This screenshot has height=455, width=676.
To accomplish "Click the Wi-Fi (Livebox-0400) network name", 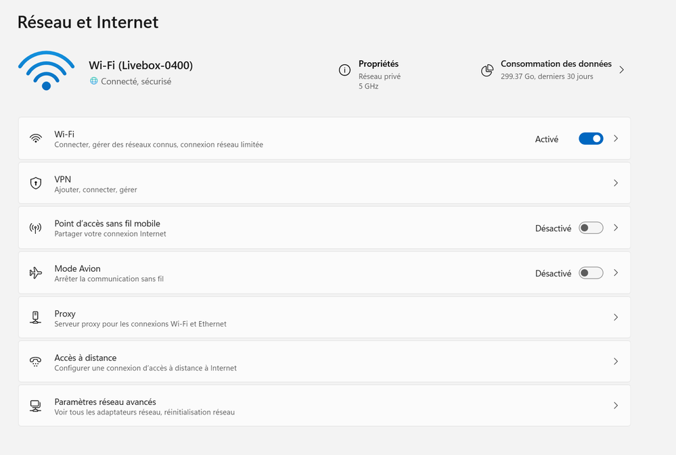I will tap(141, 66).
